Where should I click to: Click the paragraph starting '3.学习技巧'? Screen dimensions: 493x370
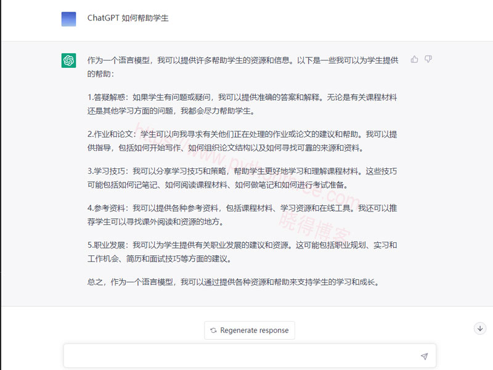(x=242, y=178)
